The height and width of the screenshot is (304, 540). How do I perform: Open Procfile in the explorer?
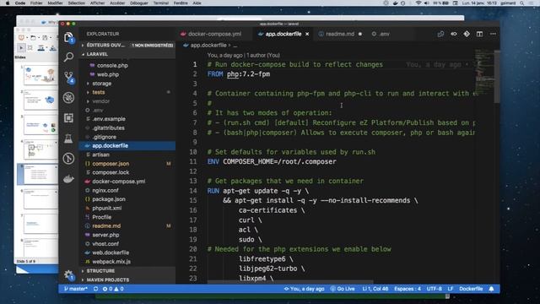(101, 217)
